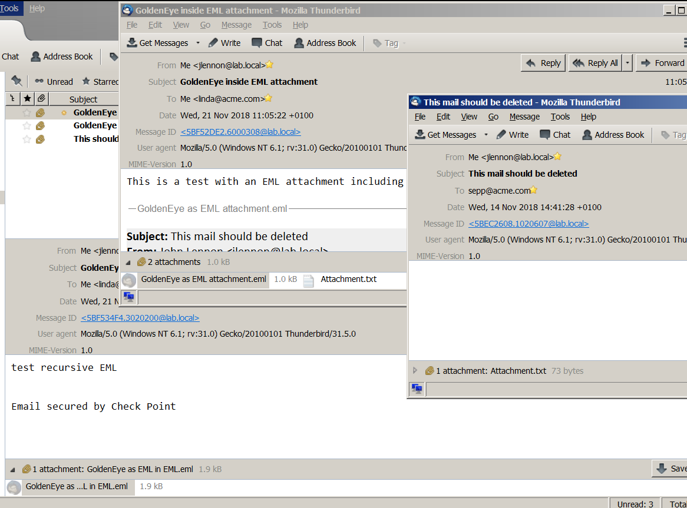687x508 pixels.
Task: Toggle the Unread quick filter
Action: (54, 82)
